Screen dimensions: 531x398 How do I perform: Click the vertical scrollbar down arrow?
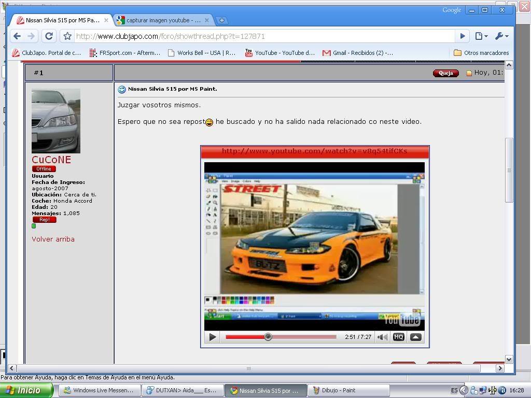[509, 360]
